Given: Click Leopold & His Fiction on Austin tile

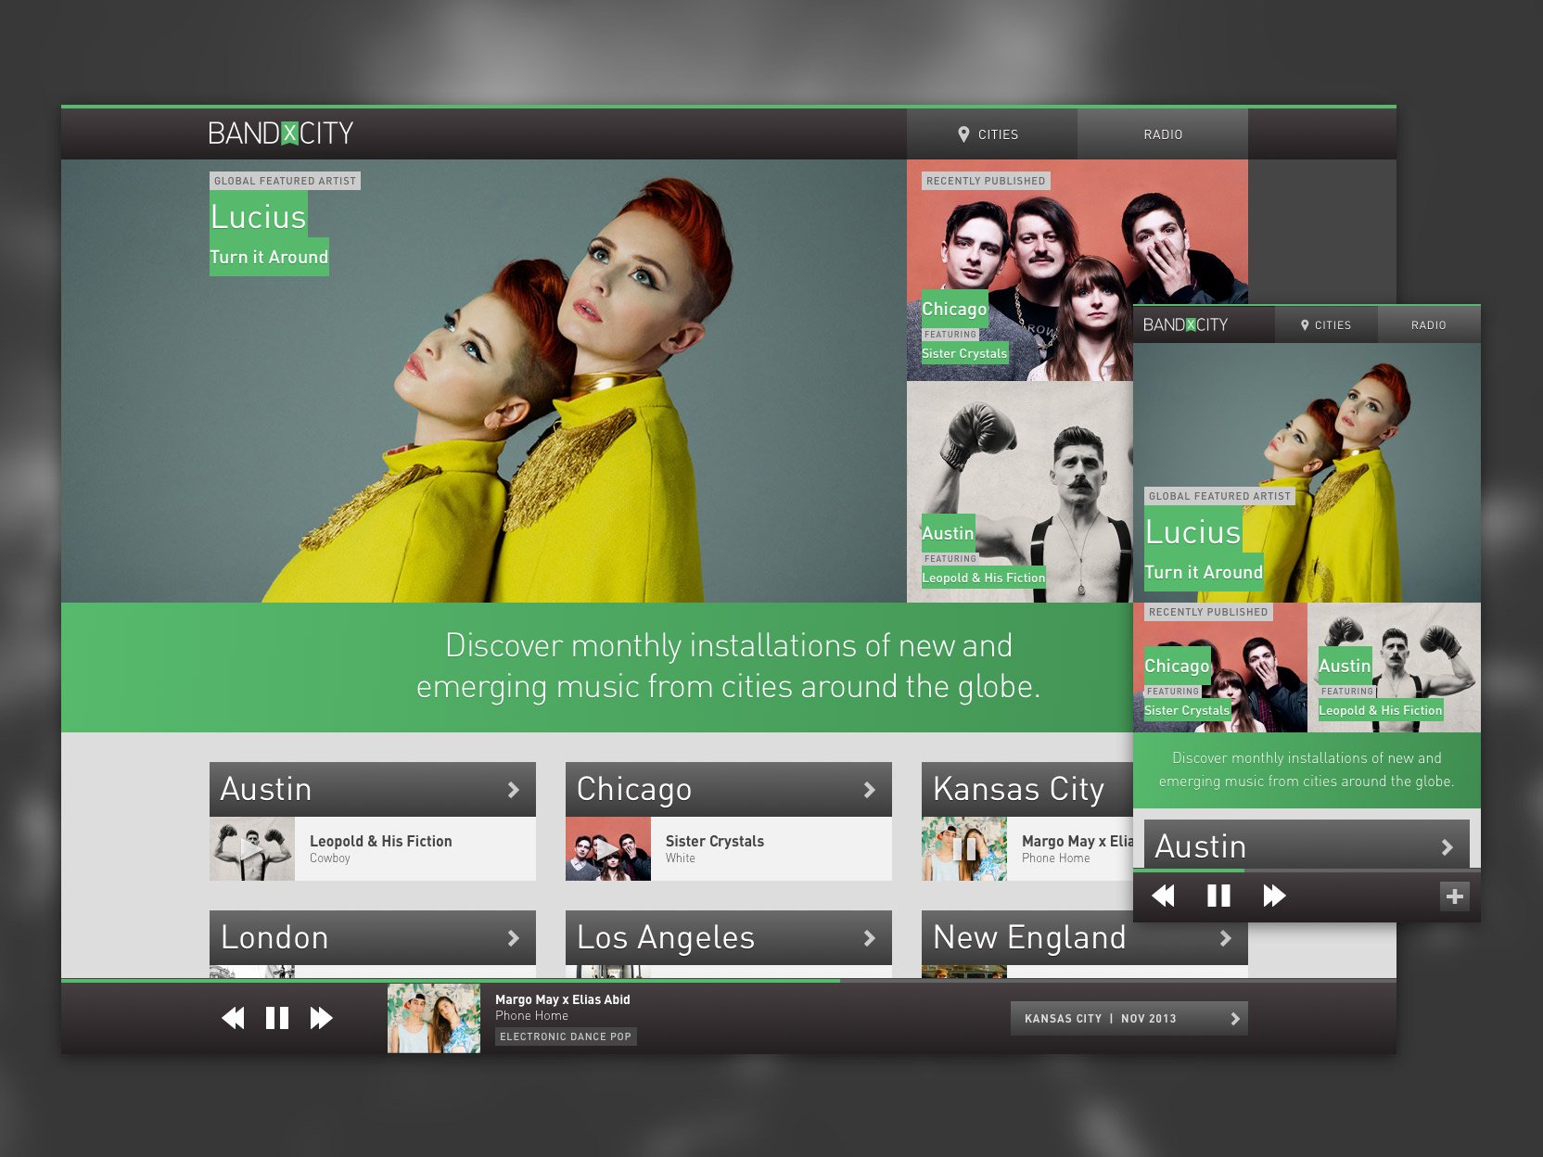Looking at the screenshot, I should pyautogui.click(x=984, y=578).
